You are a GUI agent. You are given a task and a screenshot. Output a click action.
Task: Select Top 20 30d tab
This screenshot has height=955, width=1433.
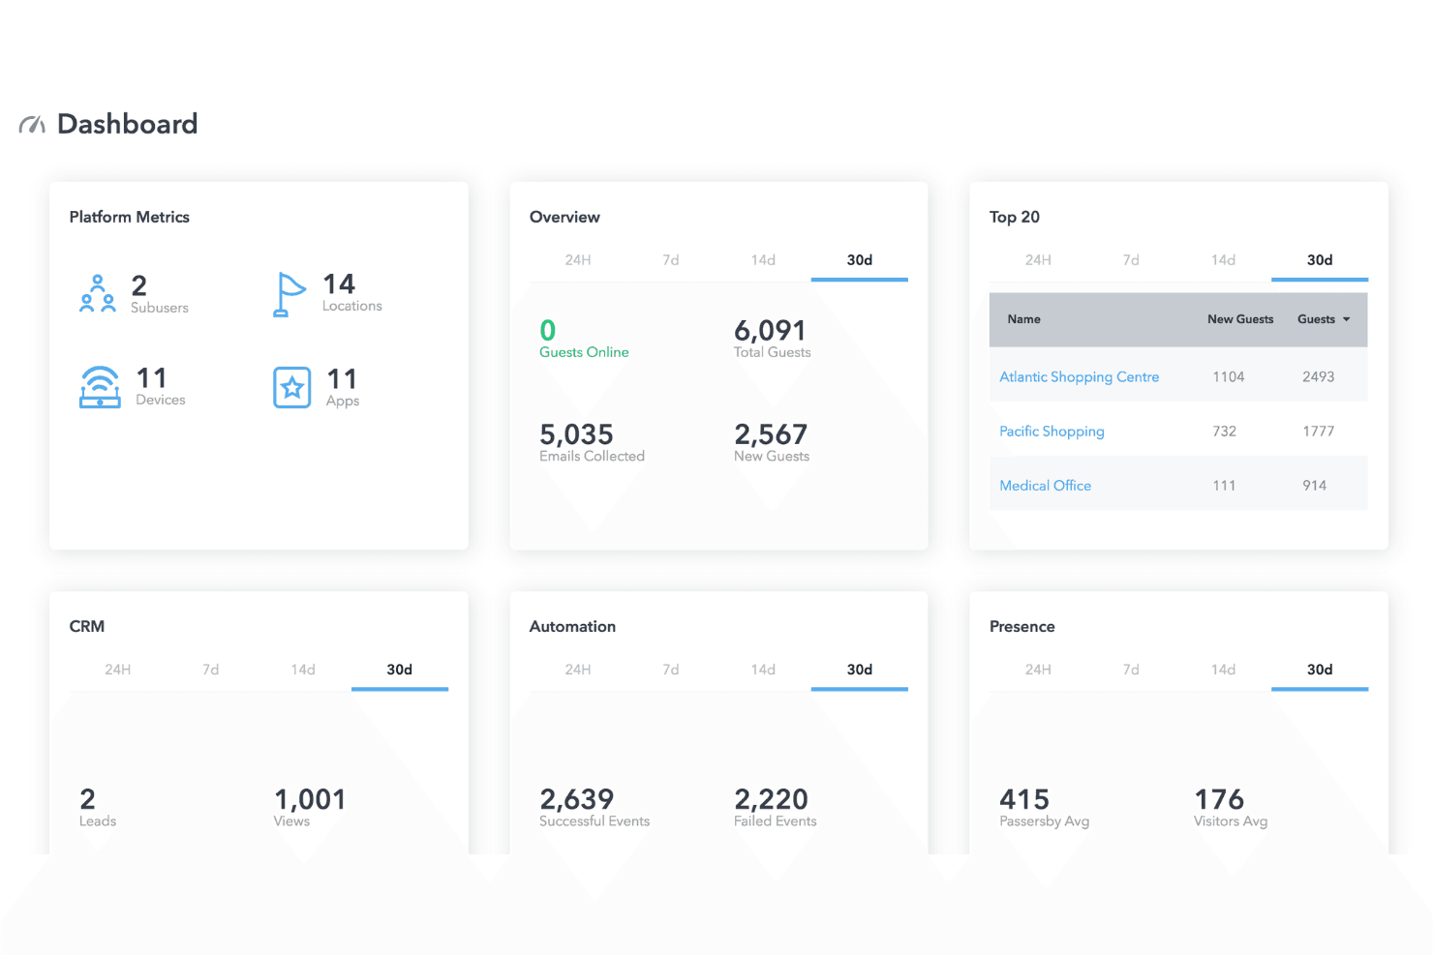click(1320, 260)
